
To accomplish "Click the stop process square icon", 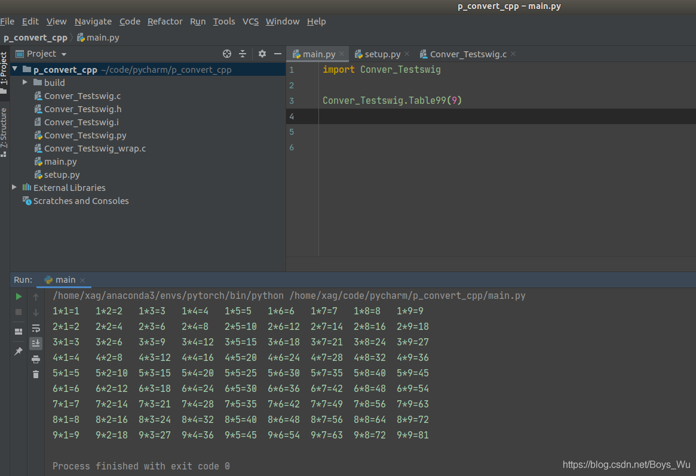I will pyautogui.click(x=19, y=312).
